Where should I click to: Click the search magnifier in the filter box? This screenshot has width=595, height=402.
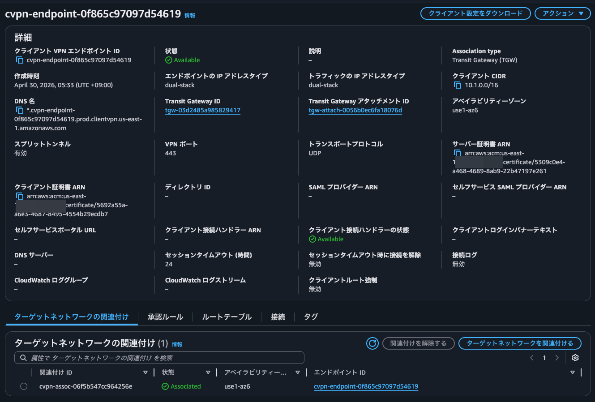point(23,358)
